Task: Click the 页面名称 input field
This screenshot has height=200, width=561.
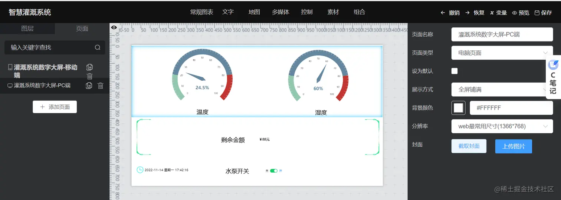Action: [x=502, y=34]
